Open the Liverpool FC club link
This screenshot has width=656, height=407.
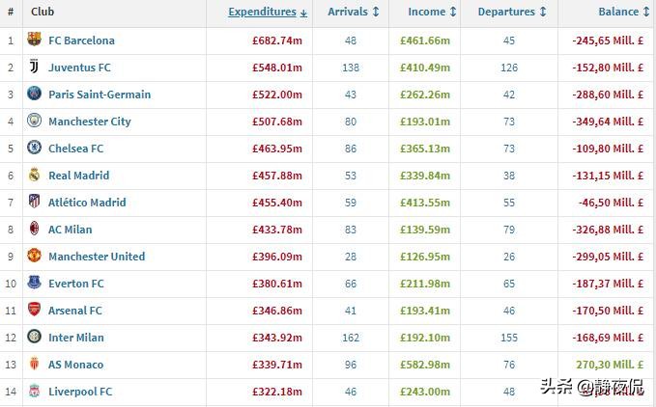80,392
